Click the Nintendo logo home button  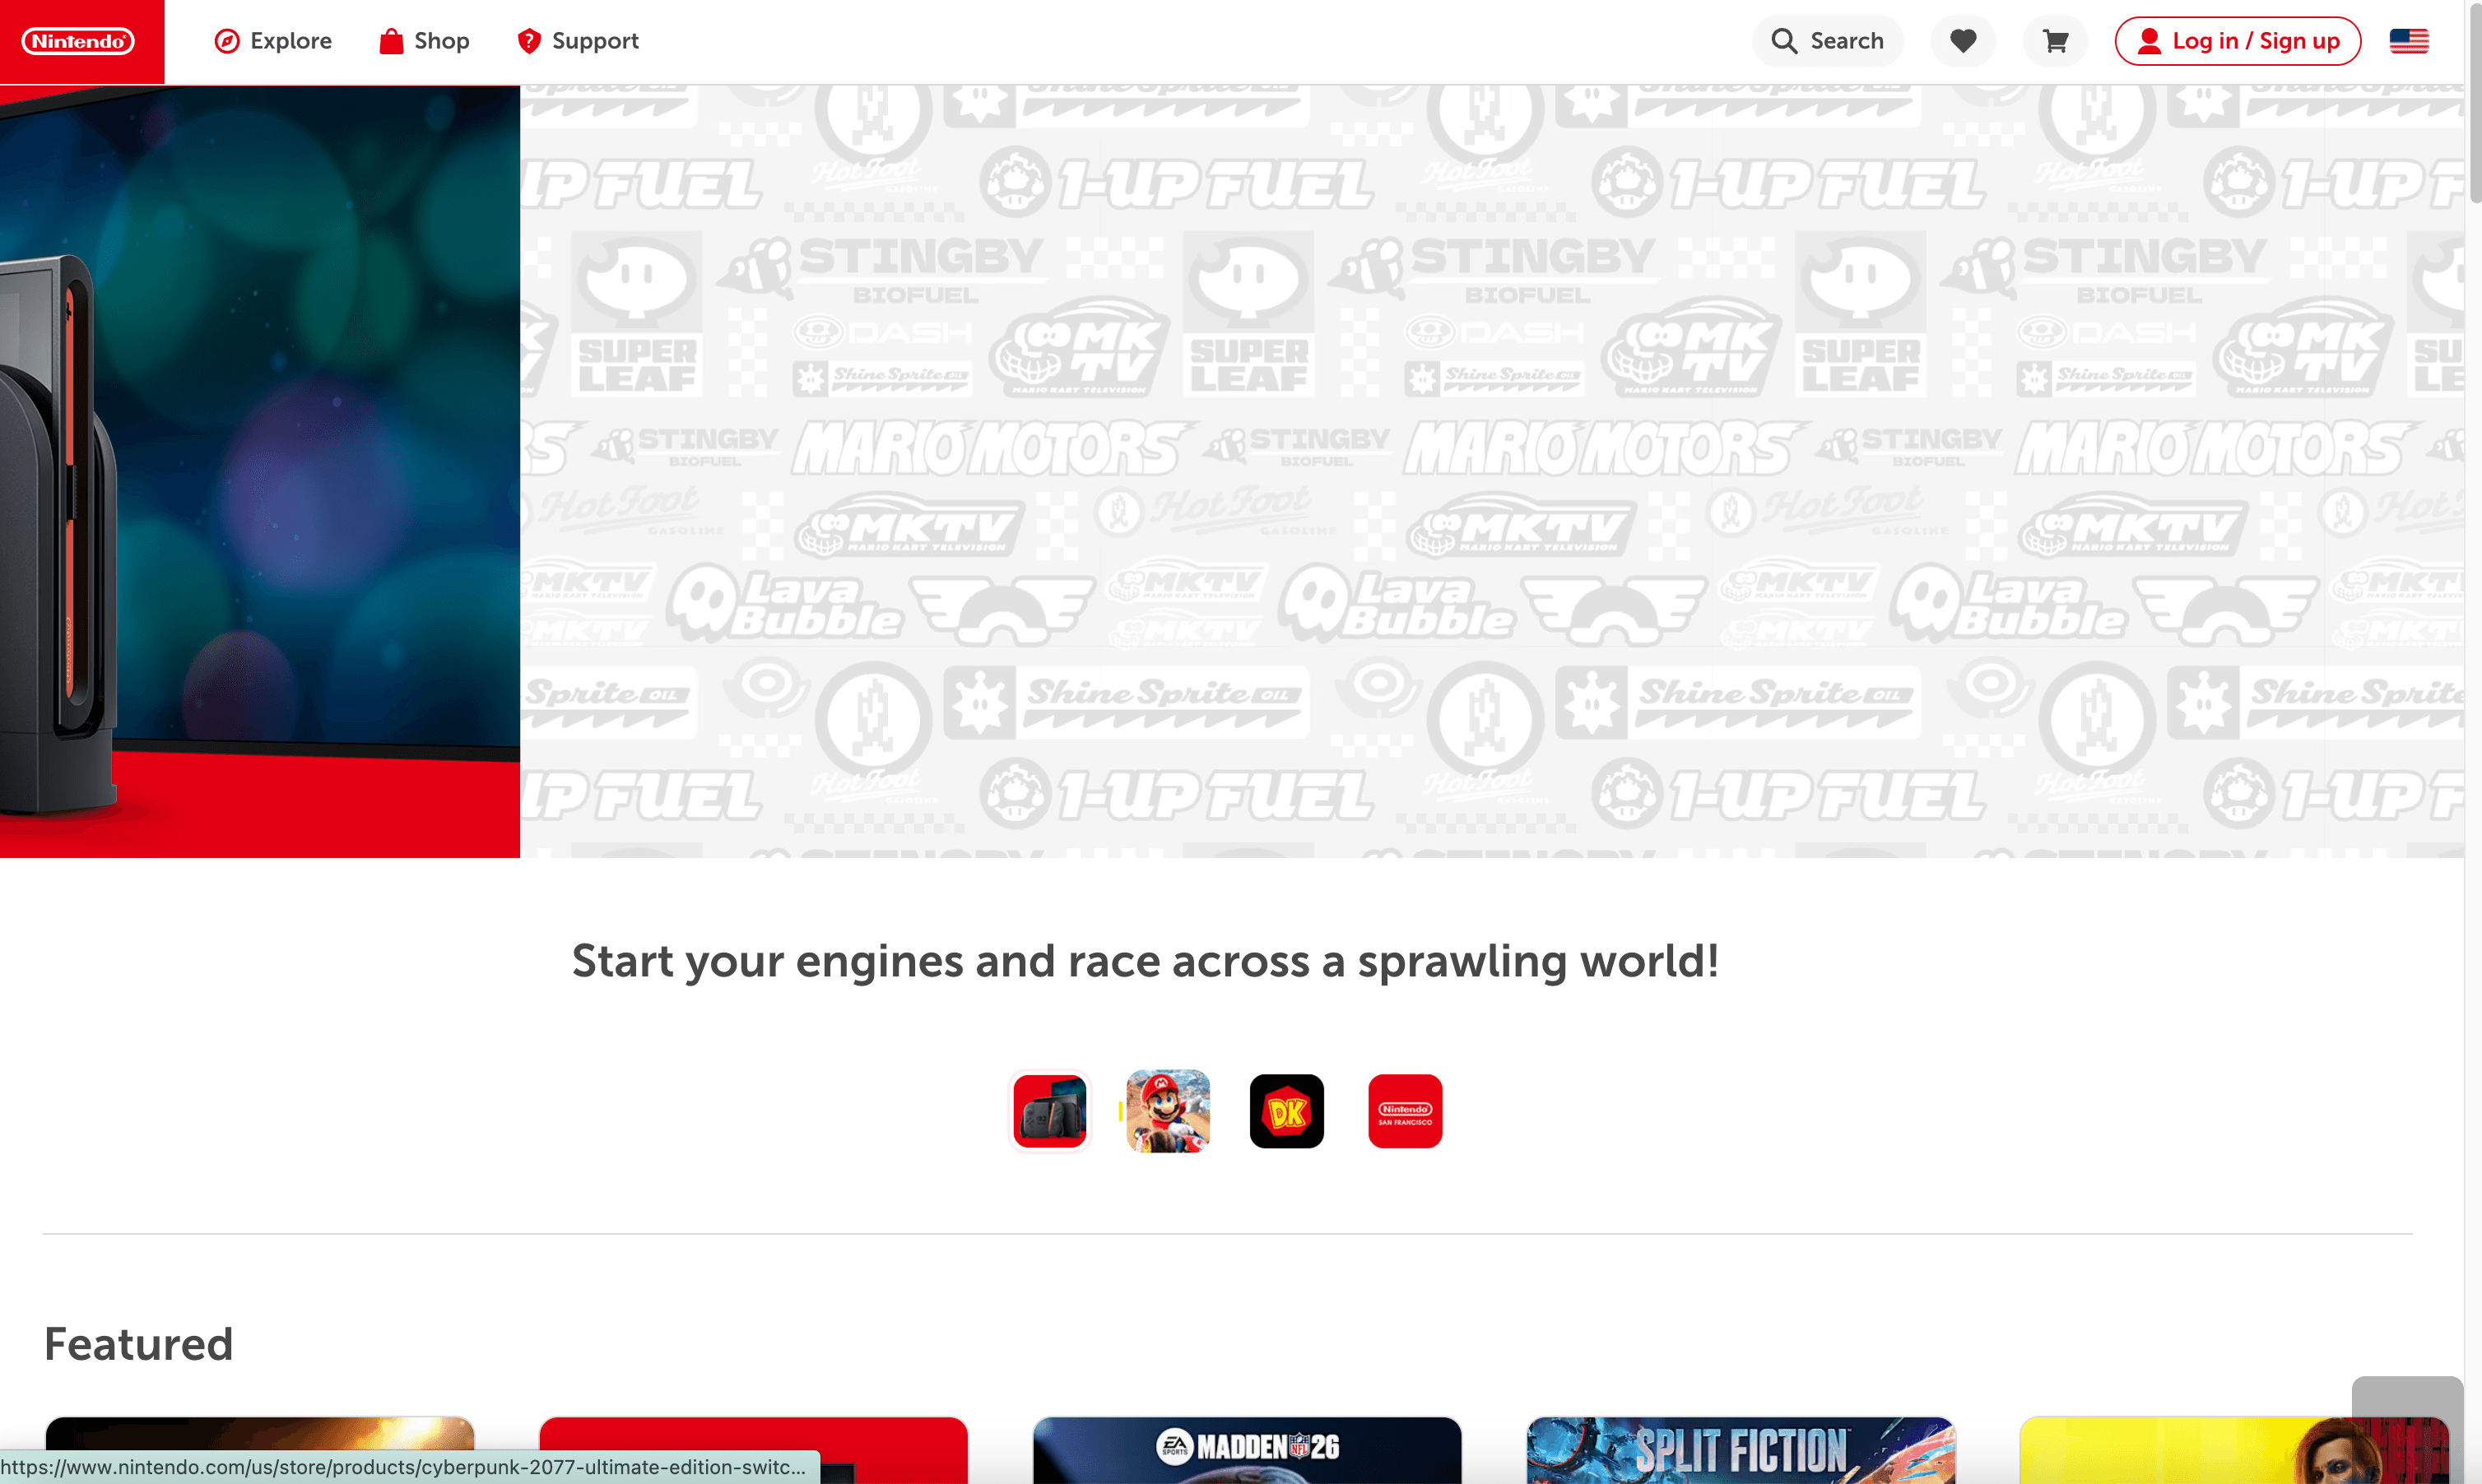click(79, 41)
